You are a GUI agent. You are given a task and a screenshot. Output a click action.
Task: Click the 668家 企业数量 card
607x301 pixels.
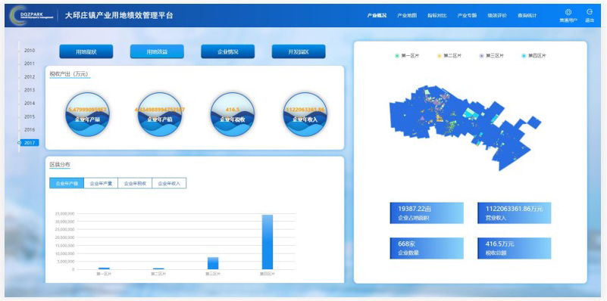[x=427, y=248]
